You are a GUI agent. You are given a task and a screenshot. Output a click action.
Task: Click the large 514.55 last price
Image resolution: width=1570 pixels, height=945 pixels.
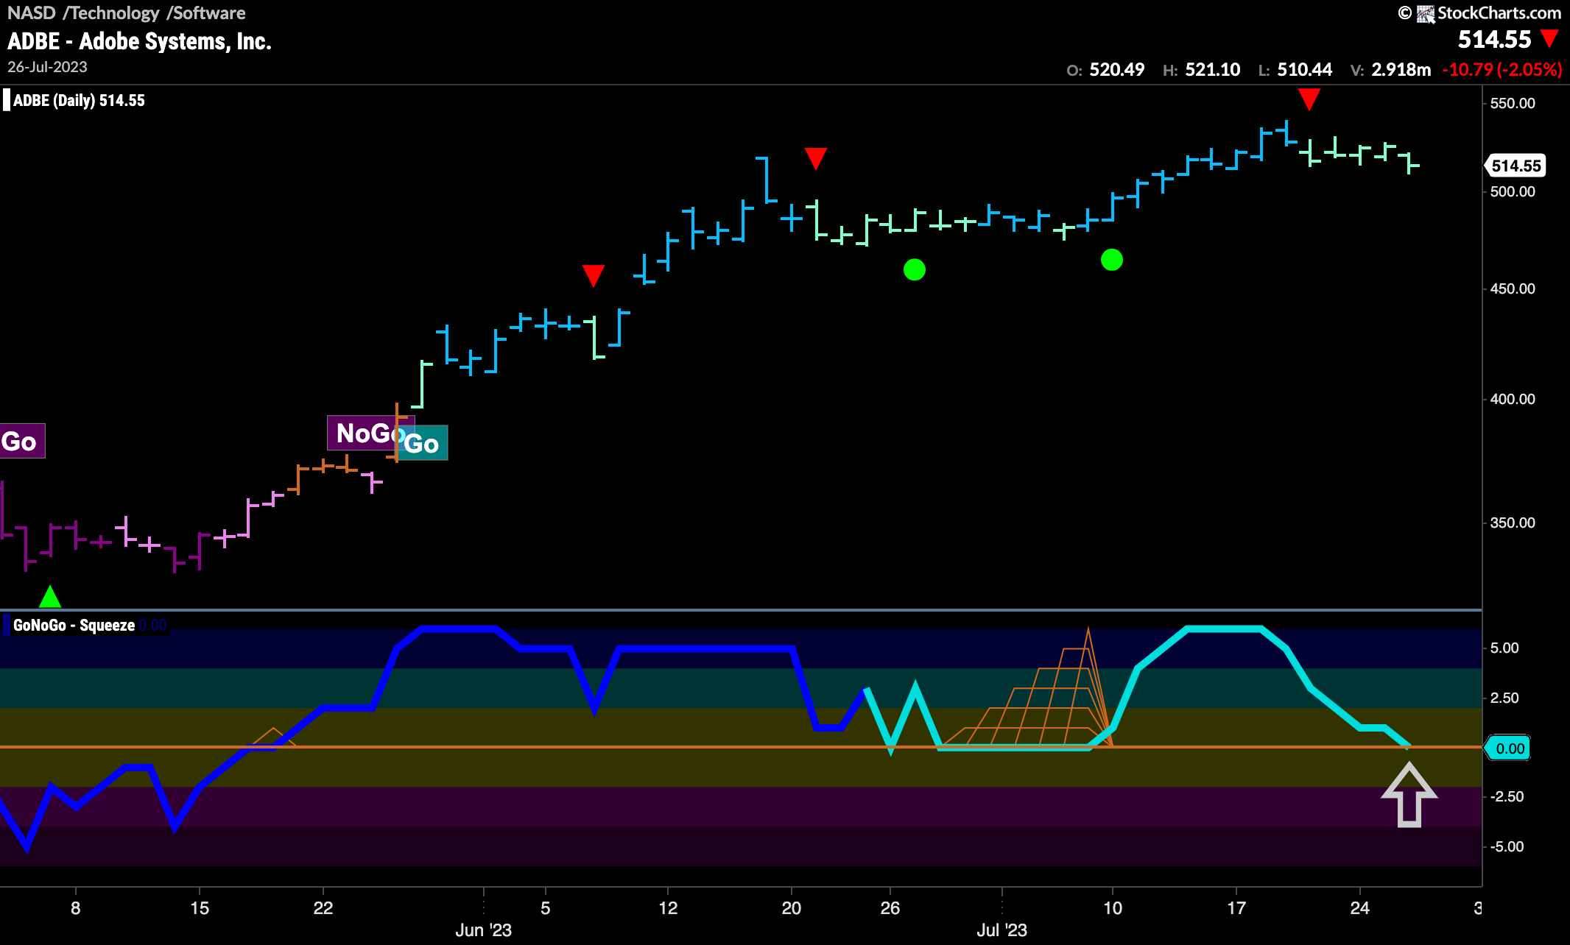(x=1494, y=39)
